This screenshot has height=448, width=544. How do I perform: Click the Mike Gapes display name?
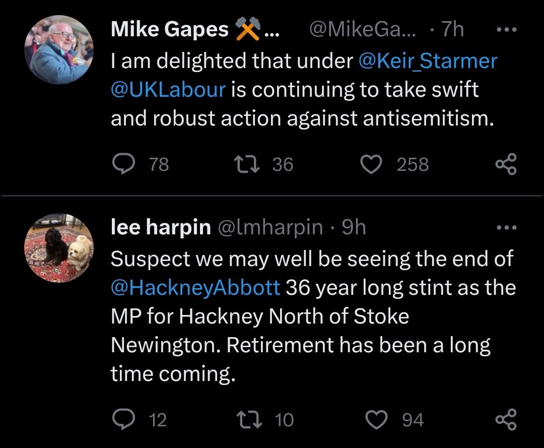tap(169, 30)
